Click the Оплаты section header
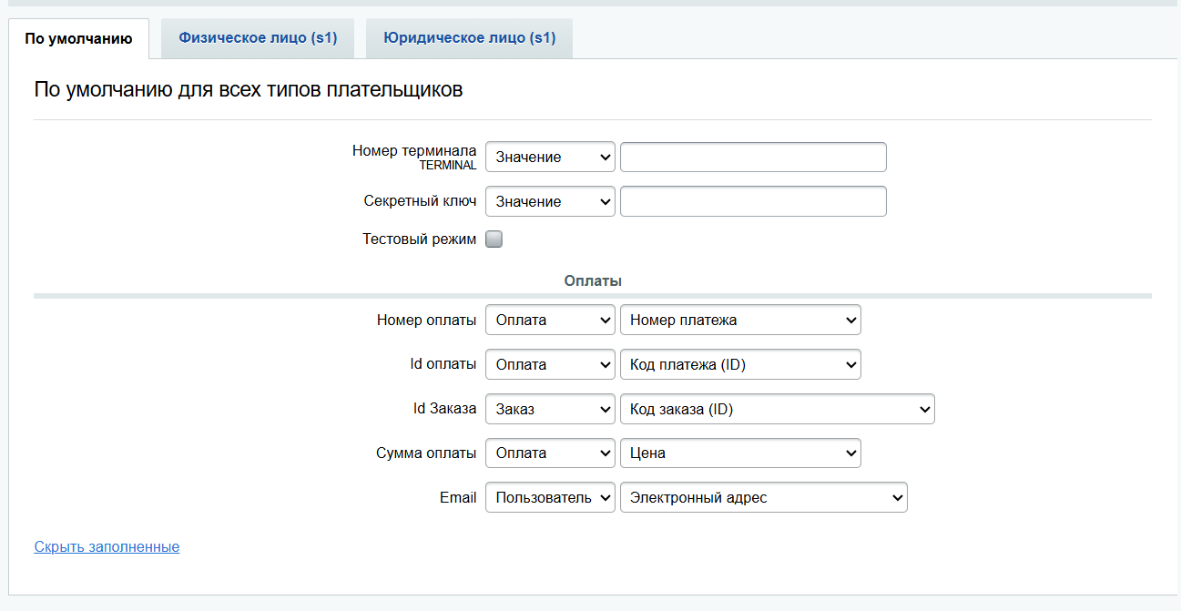 coord(592,280)
